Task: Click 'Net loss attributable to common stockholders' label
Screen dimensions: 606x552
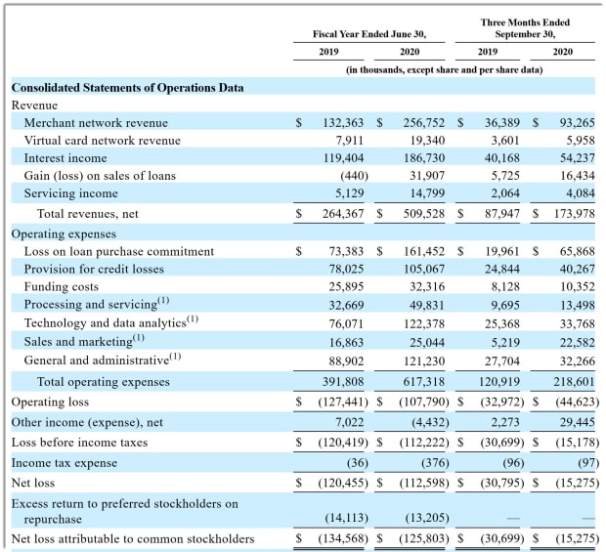Action: pos(133,539)
